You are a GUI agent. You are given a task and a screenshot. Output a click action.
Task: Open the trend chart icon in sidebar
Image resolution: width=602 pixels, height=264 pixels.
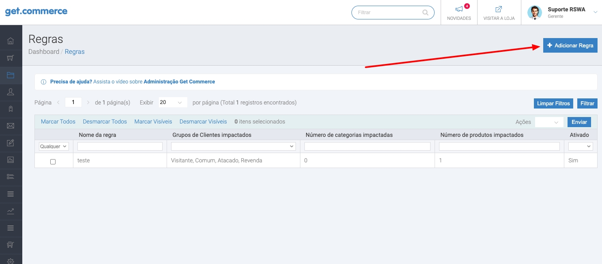pos(11,211)
